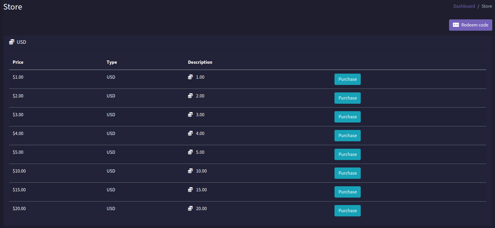Click the coins icon next to 15.00
This screenshot has width=495, height=228.
tap(190, 190)
